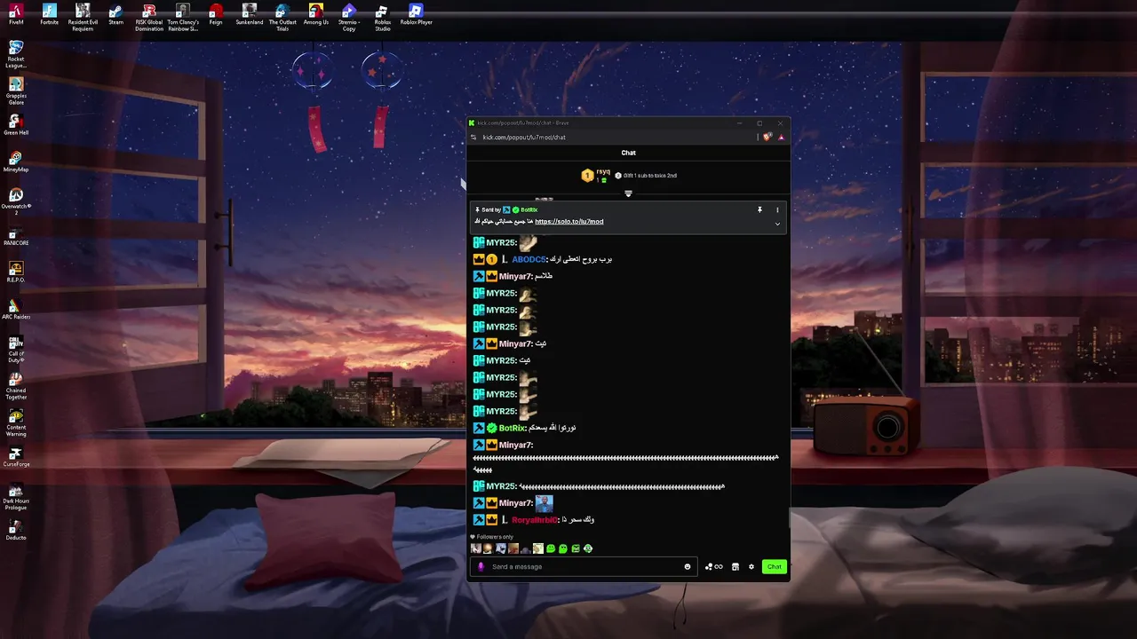Open the Deducto desktop shortcut

pyautogui.click(x=16, y=531)
